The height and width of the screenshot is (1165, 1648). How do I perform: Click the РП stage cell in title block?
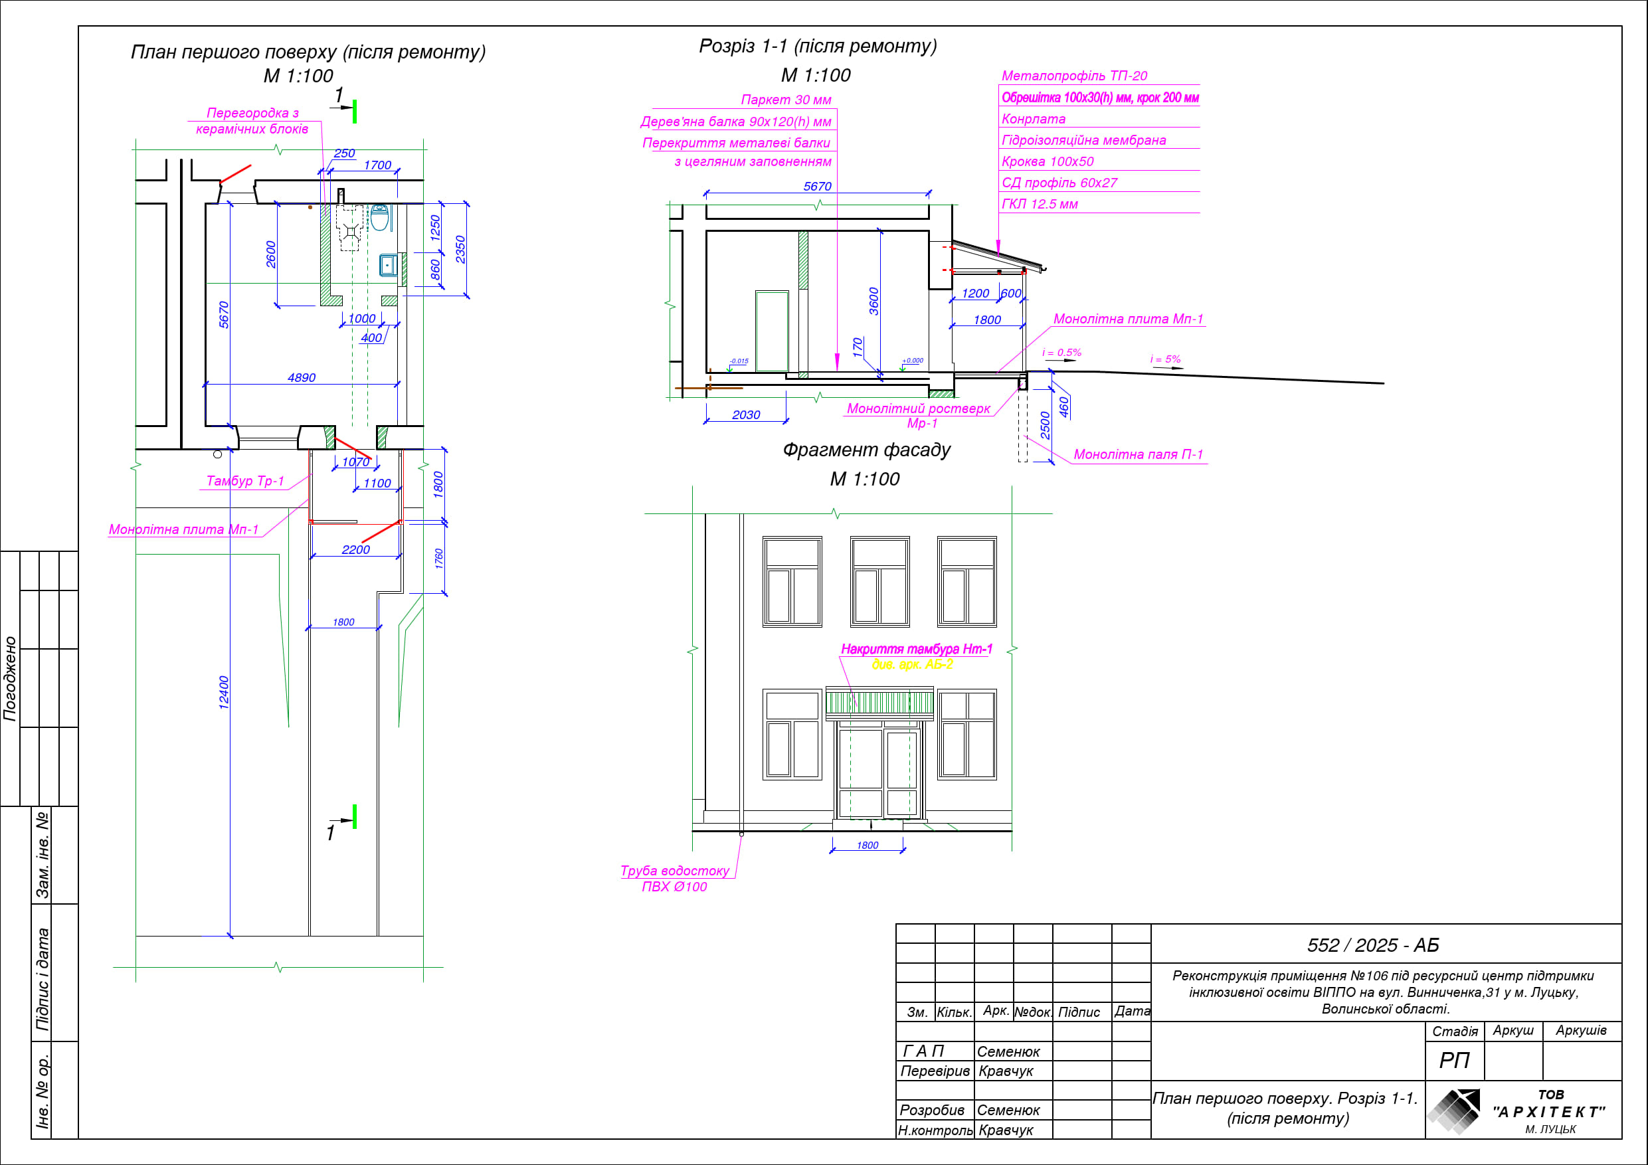pos(1453,1060)
